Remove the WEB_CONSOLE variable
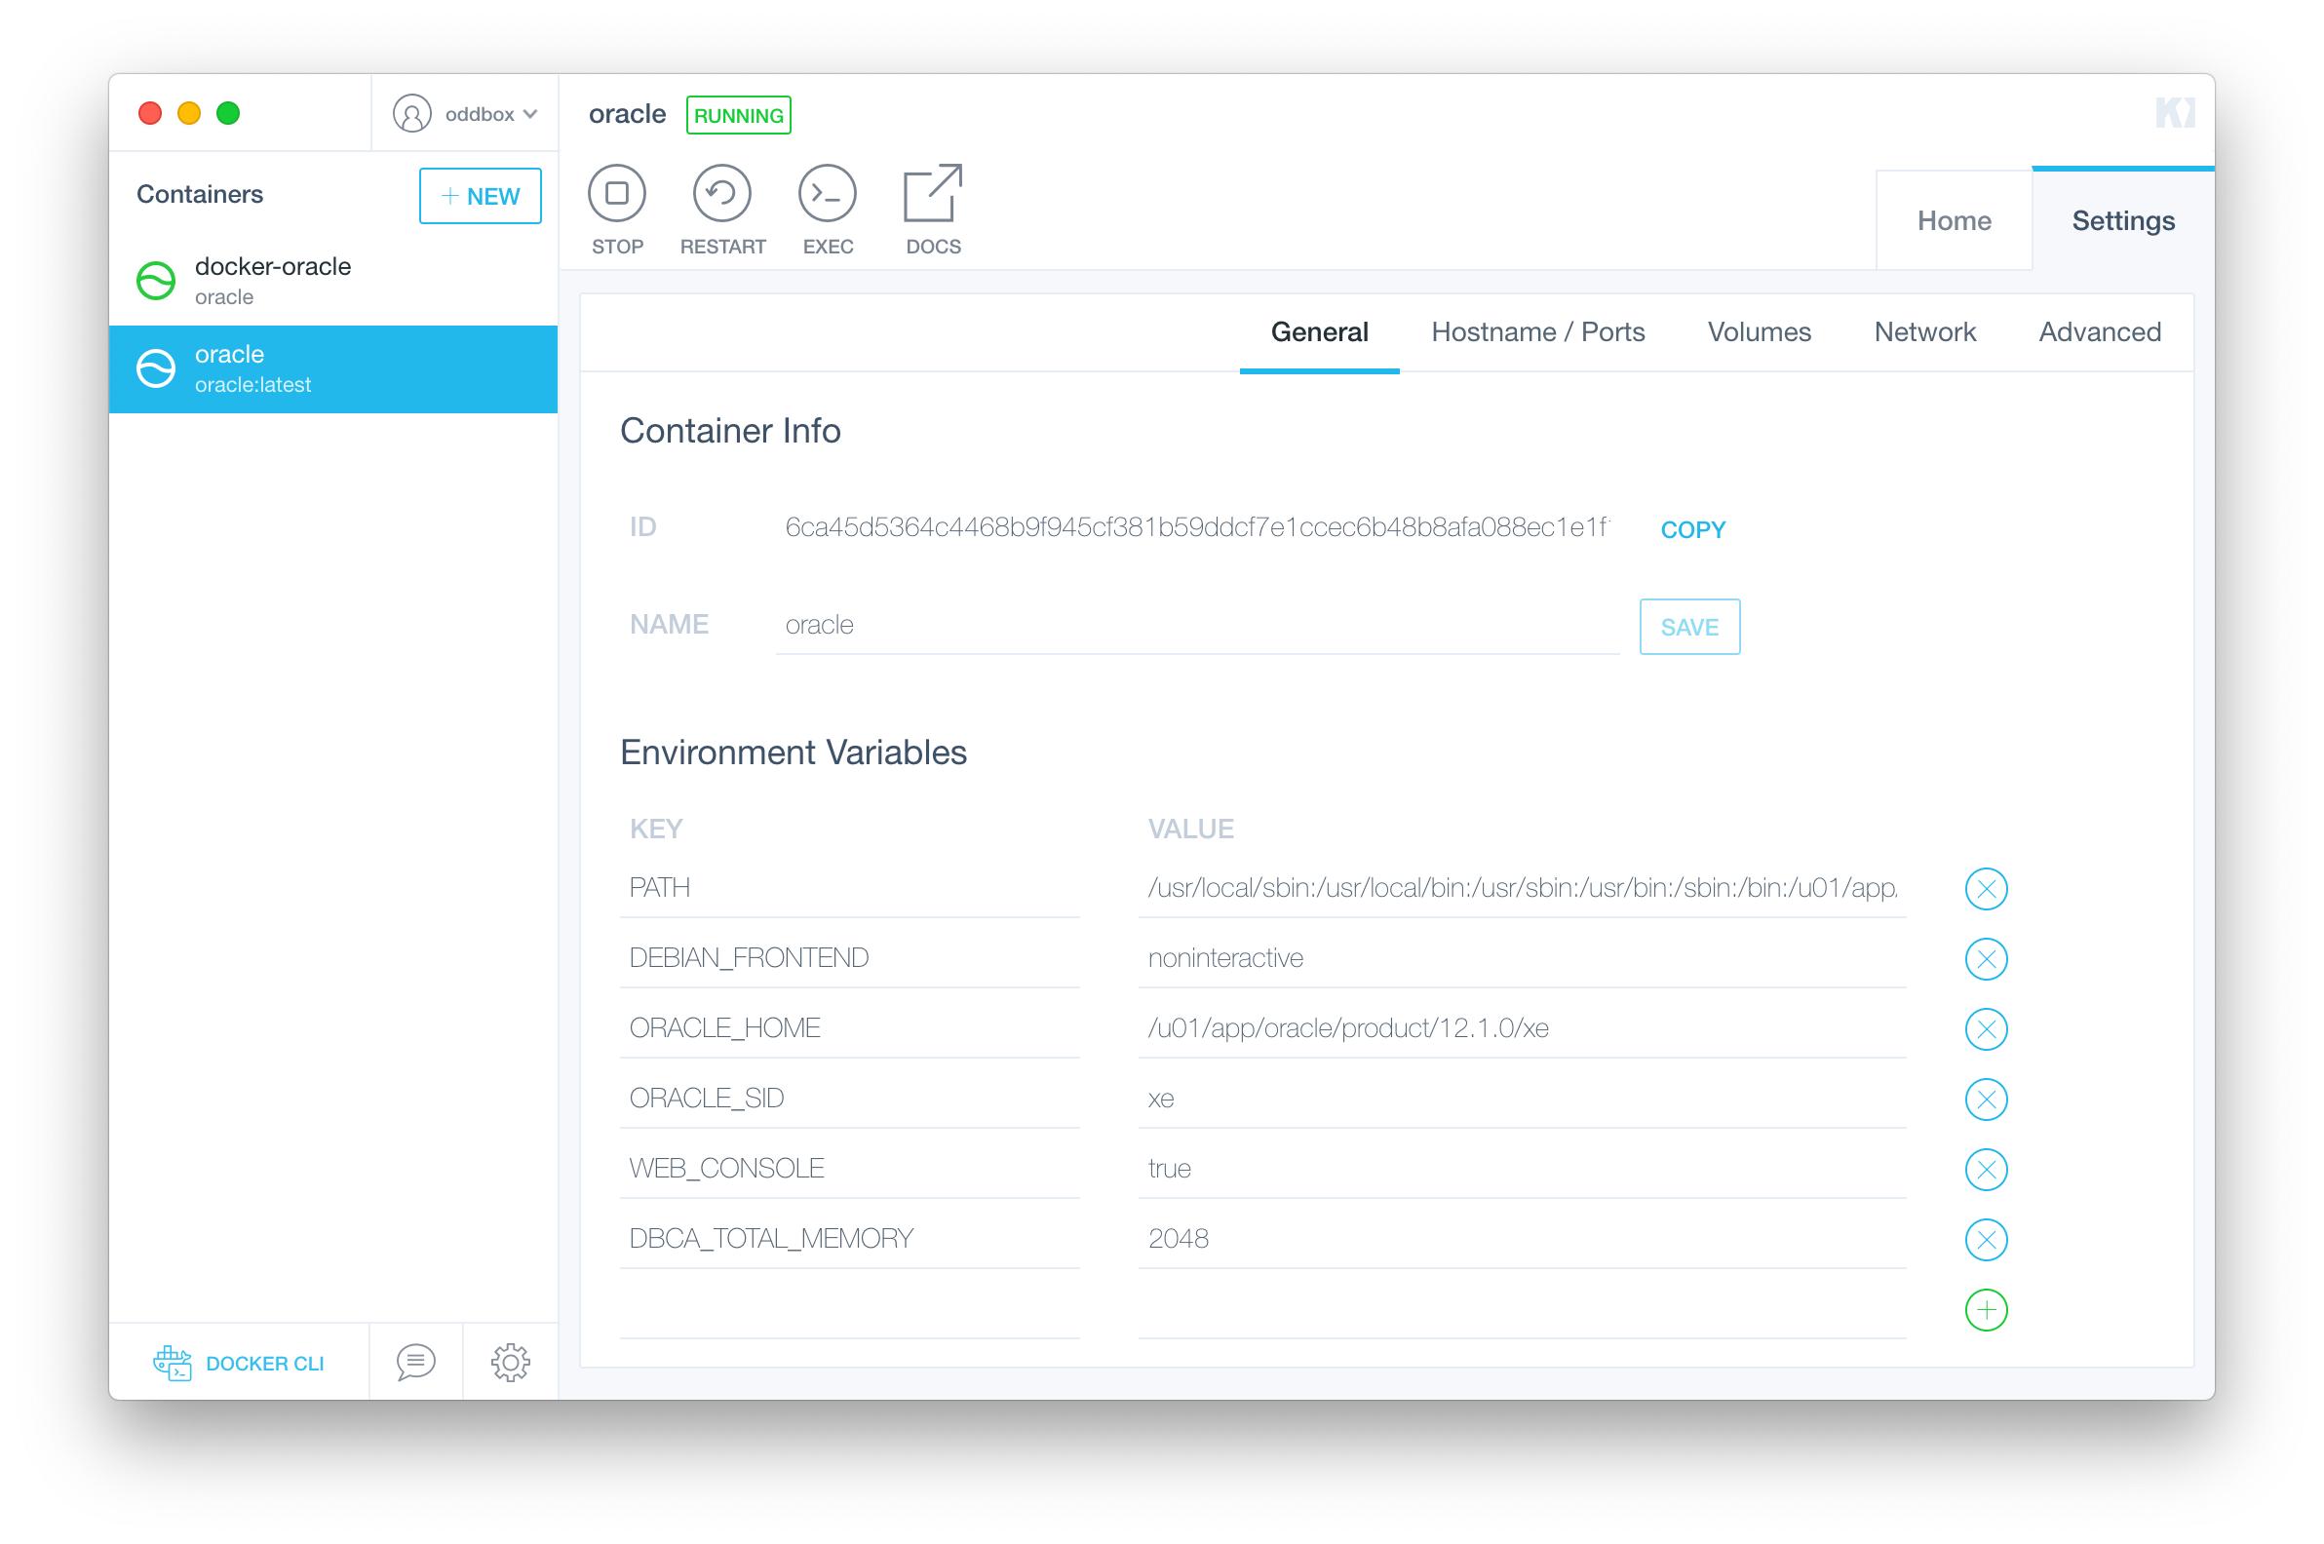This screenshot has width=2324, height=1544. point(1986,1169)
